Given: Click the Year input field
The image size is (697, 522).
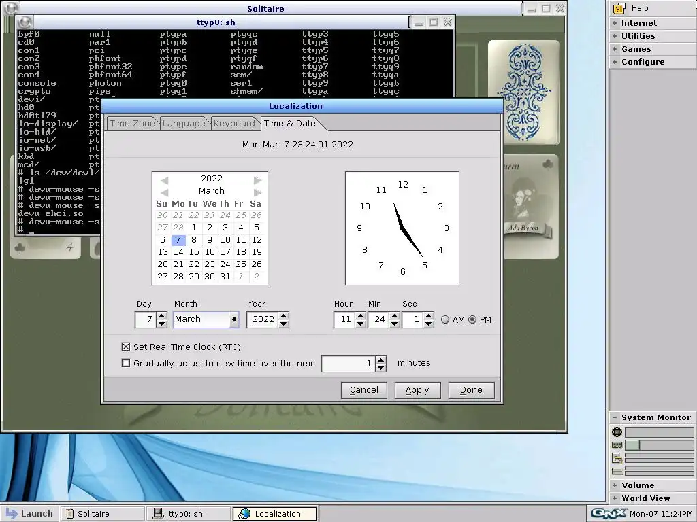Looking at the screenshot, I should 263,319.
